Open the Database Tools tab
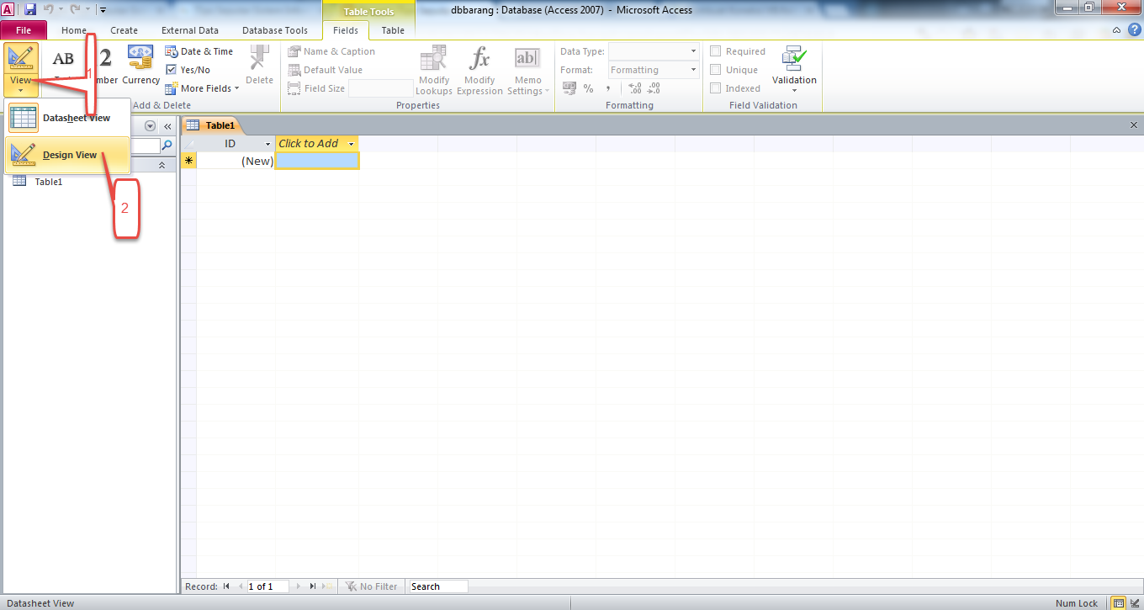 point(275,30)
